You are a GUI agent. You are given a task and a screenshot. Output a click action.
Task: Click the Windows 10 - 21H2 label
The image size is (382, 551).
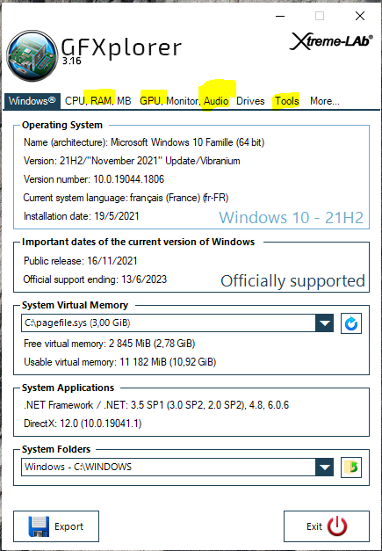point(292,218)
